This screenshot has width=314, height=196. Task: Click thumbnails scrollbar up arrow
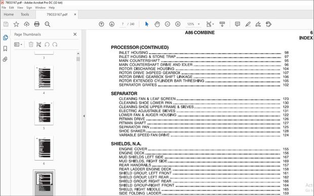[78, 54]
